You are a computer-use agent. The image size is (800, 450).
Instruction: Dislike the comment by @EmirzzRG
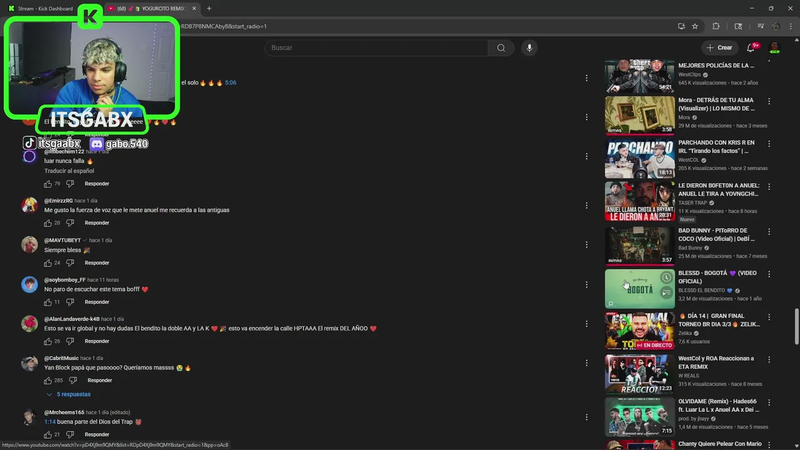(70, 222)
